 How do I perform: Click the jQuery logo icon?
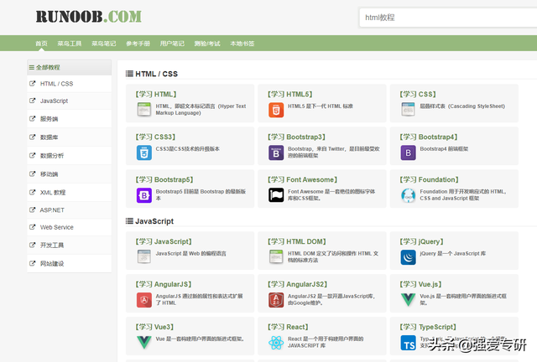408,256
